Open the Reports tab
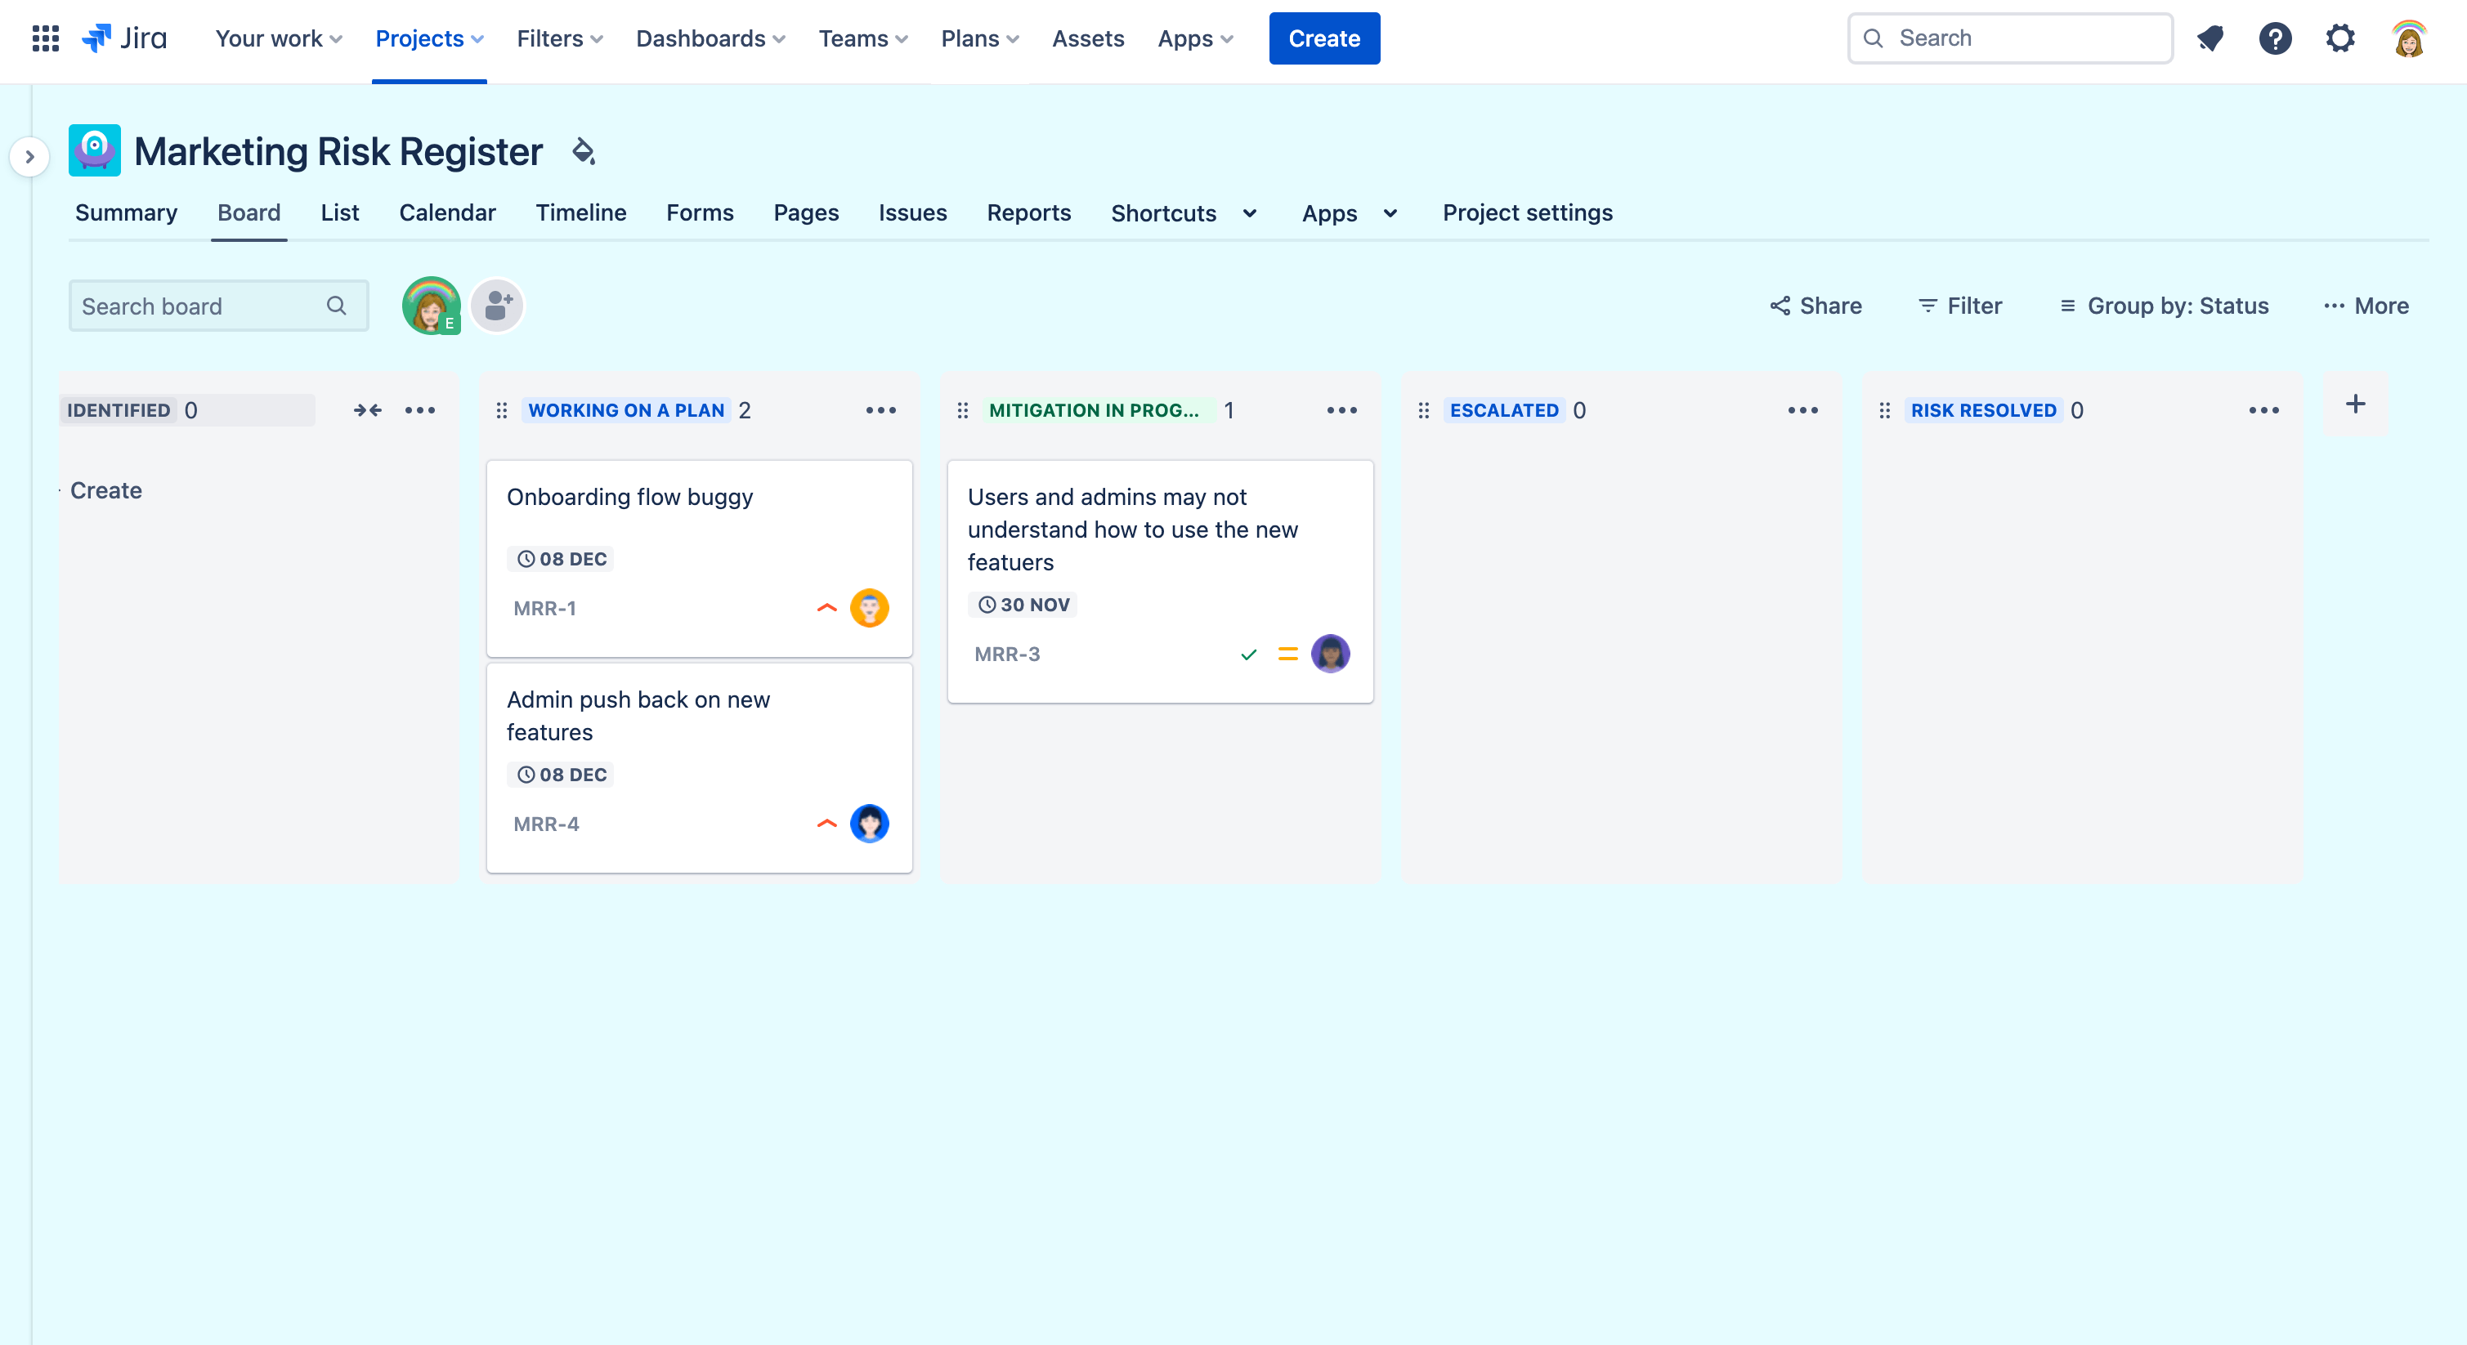2467x1345 pixels. (1028, 212)
